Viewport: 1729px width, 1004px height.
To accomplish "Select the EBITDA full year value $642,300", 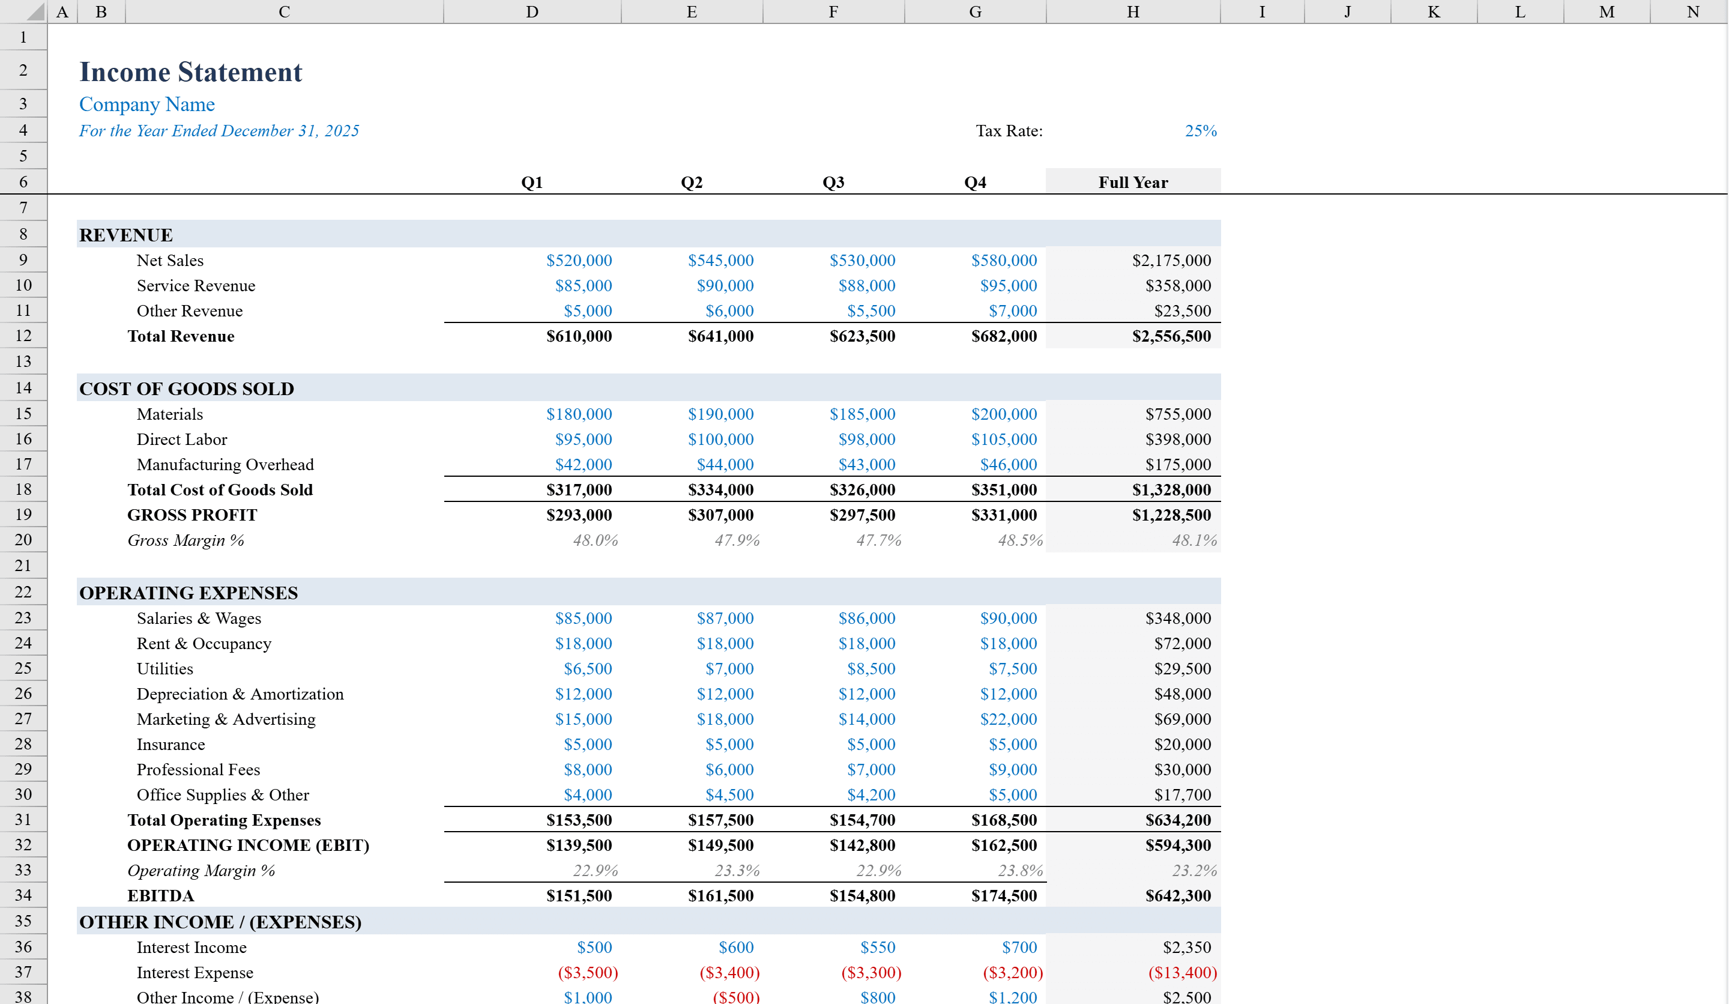I will (x=1177, y=895).
